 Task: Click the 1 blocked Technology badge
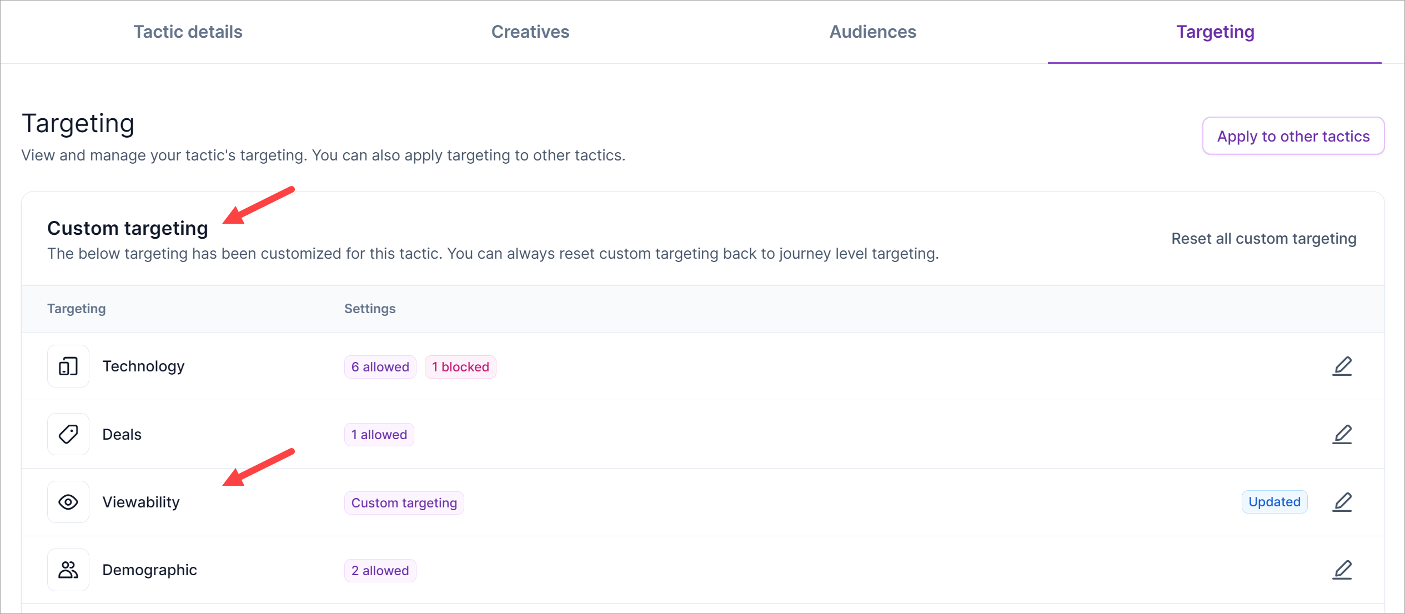(460, 367)
